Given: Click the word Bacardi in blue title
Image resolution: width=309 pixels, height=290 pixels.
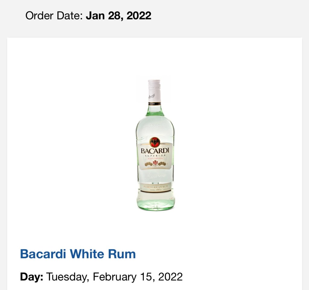Looking at the screenshot, I should tap(43, 254).
